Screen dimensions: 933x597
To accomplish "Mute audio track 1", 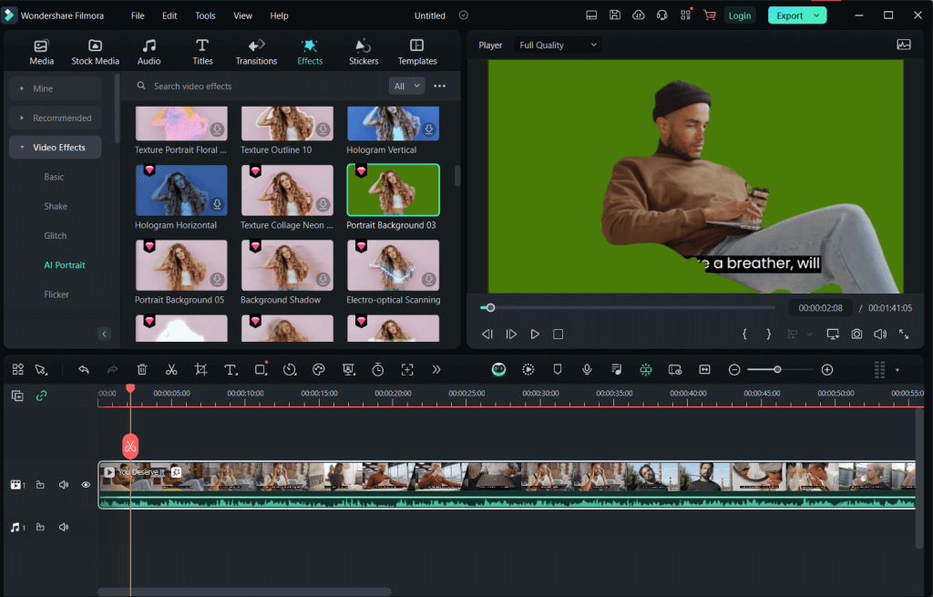I will (64, 527).
